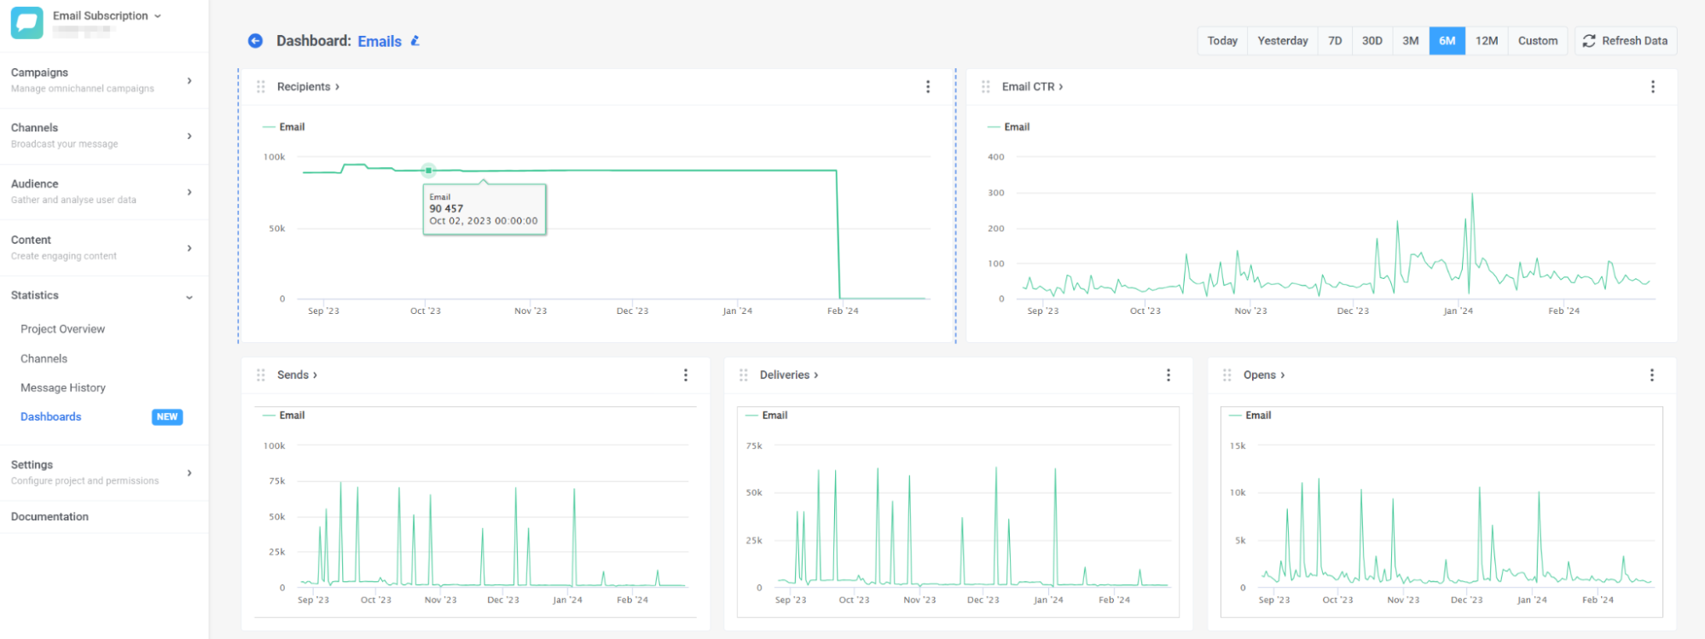The width and height of the screenshot is (1705, 639).
Task: Open the Project Overview link in sidebar
Action: (x=63, y=329)
